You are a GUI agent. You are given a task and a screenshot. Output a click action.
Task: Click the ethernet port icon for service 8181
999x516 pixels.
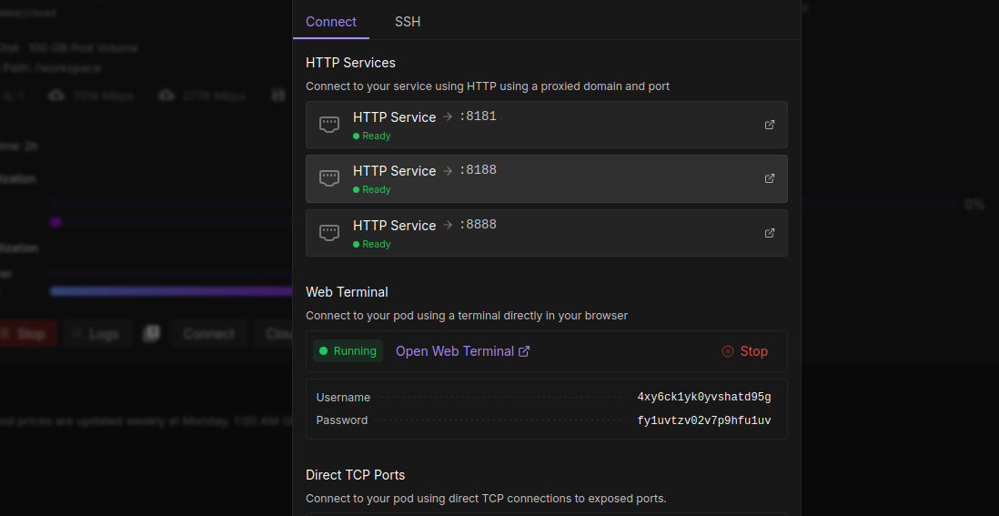click(329, 125)
